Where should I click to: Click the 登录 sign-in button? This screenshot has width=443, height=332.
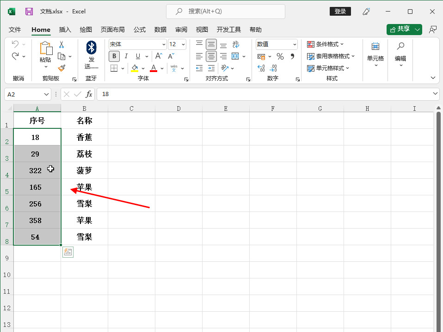coord(340,11)
